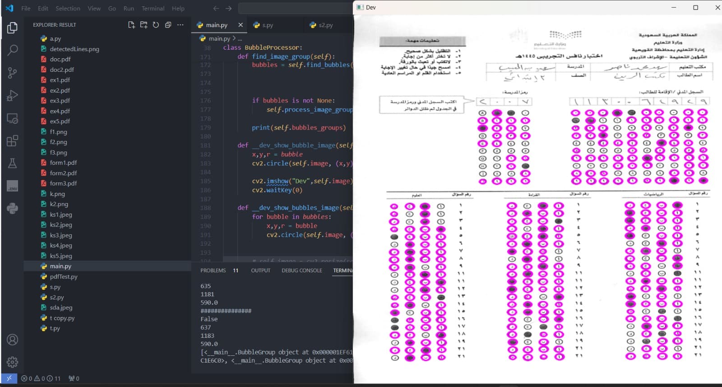Open the Extensions marketplace icon

tap(13, 141)
